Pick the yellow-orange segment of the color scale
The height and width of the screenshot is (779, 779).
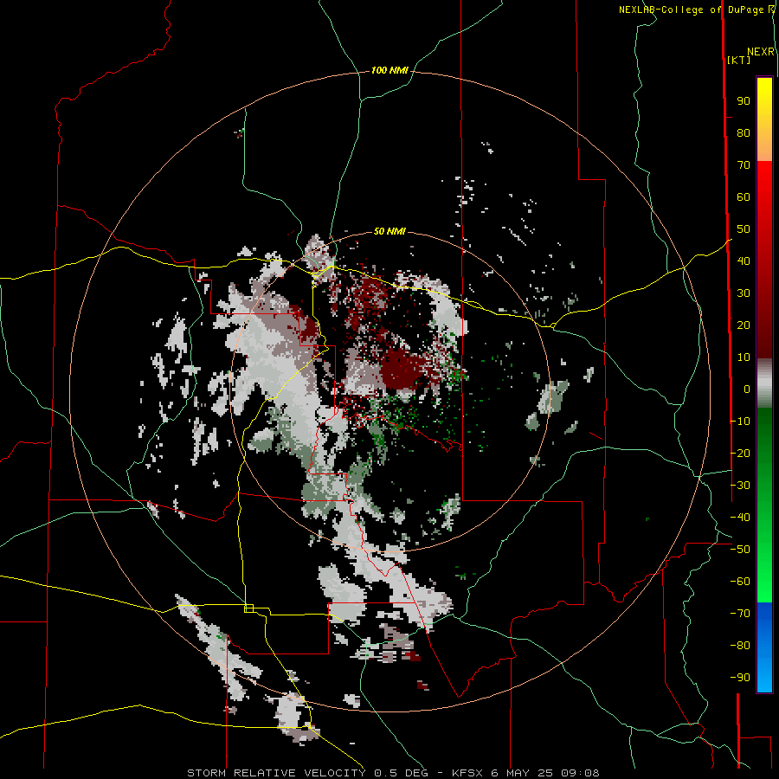pyautogui.click(x=764, y=119)
